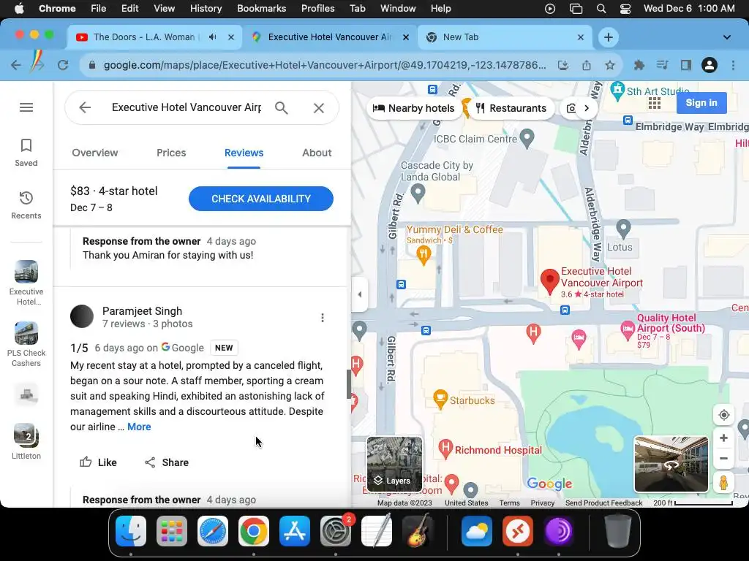Toggle Chrome side panel

686,65
